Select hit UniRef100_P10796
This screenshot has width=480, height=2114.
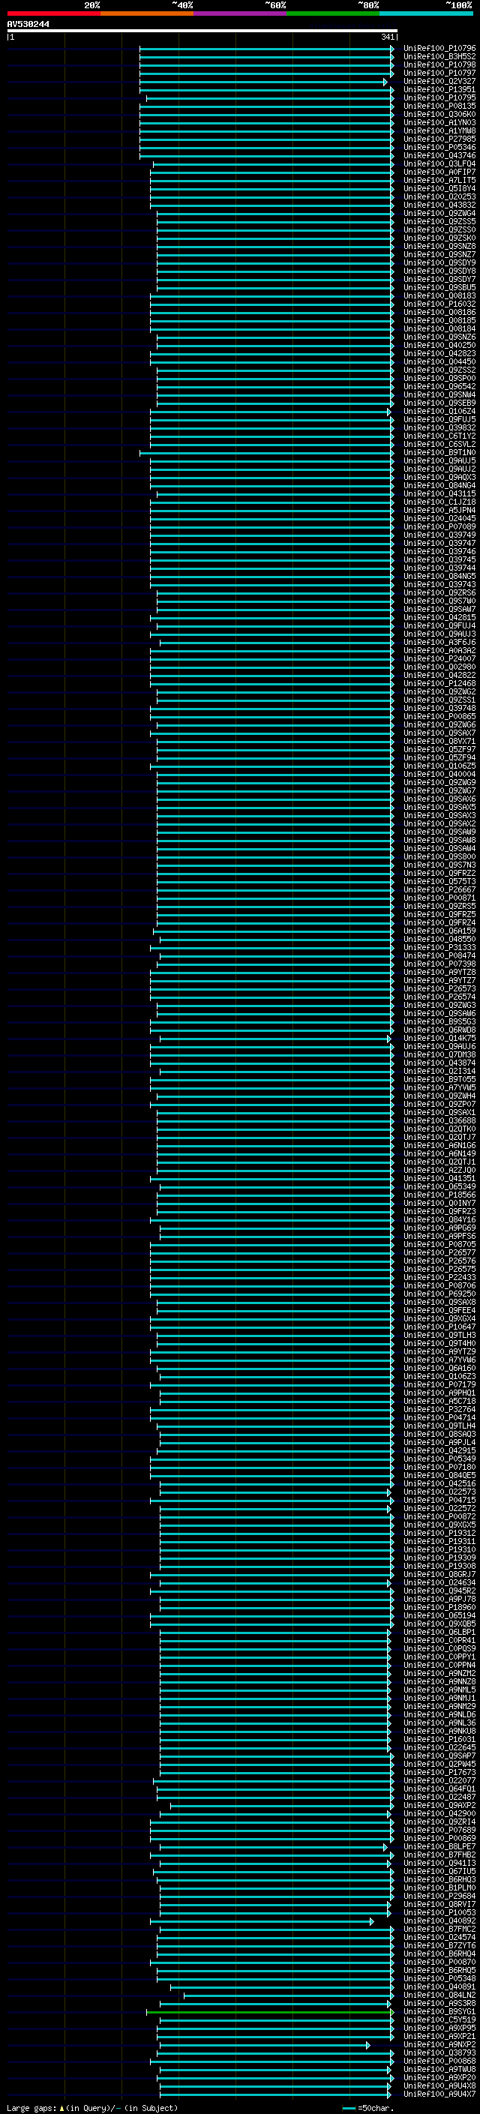point(439,49)
